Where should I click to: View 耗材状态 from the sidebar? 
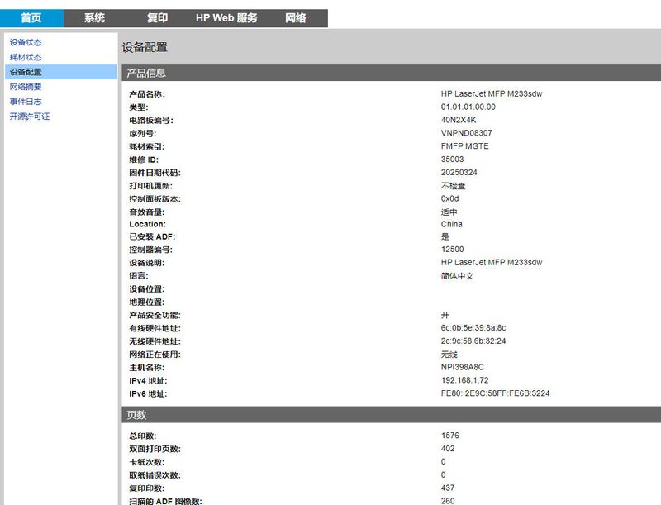tap(26, 57)
